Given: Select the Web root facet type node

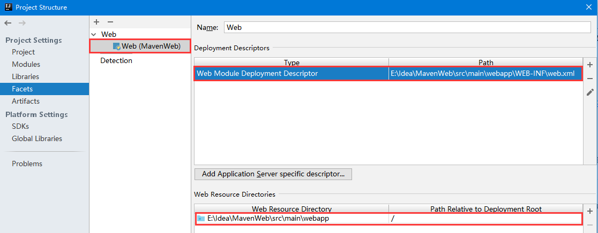Looking at the screenshot, I should pos(109,34).
